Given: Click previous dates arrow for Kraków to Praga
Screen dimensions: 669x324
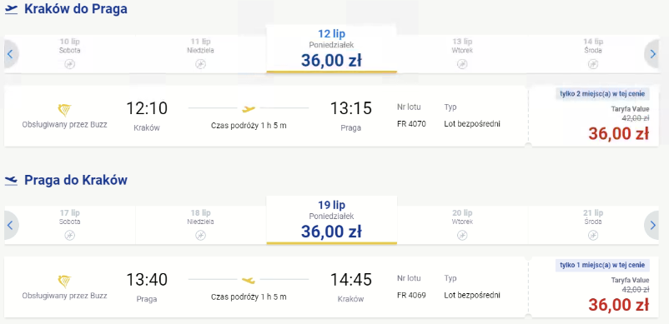Looking at the screenshot, I should click(11, 54).
